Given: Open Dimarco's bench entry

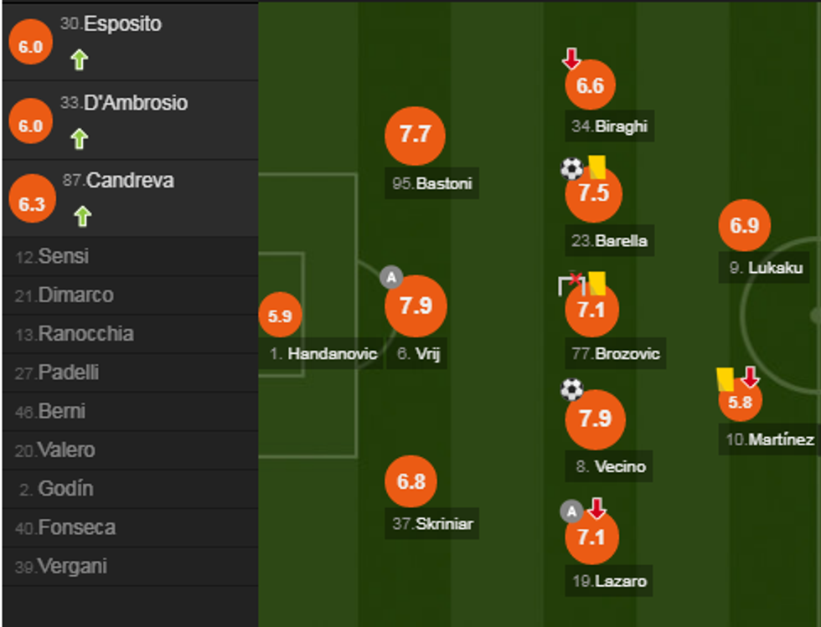Looking at the screenshot, I should click(x=75, y=296).
